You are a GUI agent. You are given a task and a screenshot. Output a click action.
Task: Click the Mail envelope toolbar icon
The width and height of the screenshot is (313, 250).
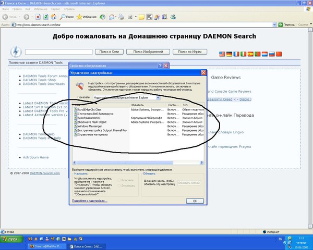point(112,17)
